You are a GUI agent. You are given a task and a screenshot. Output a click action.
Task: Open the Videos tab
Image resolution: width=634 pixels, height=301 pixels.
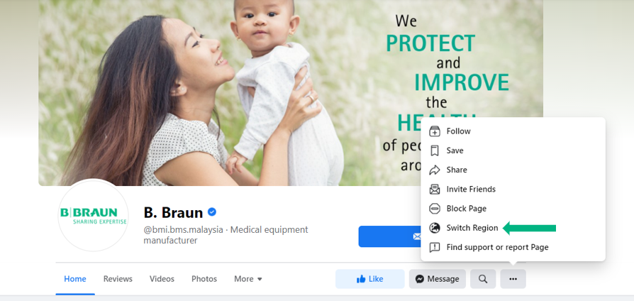[162, 279]
